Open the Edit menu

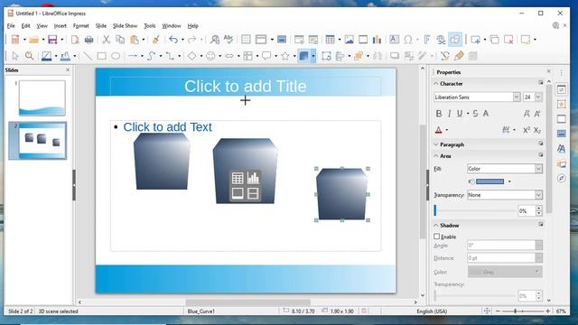coord(25,26)
